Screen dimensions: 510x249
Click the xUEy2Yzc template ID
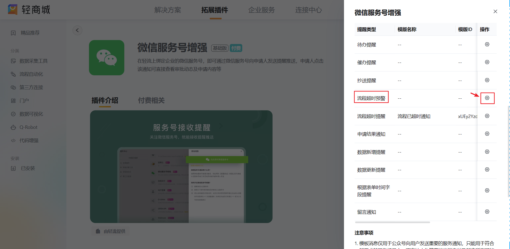click(x=467, y=116)
